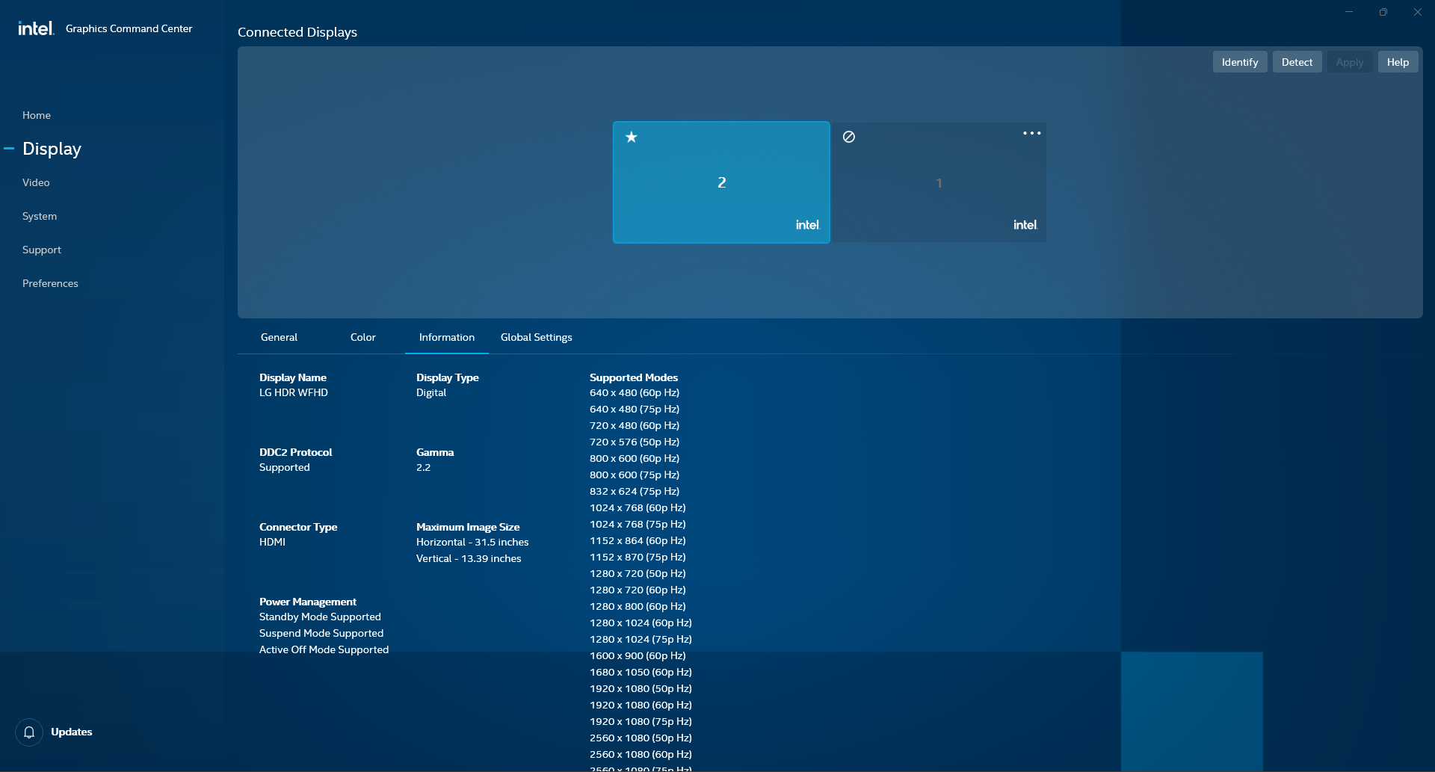Click the 1680 x 1050 (60p Hz) mode
Screen dimensions: 1435x772
click(641, 672)
